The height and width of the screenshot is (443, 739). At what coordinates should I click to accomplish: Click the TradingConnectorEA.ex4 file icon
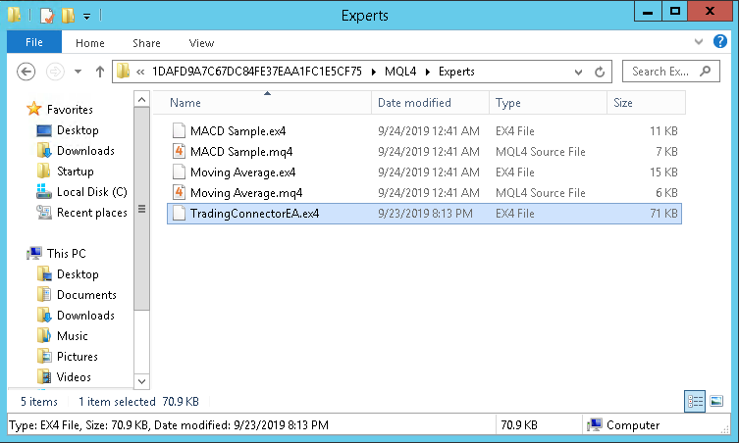coord(179,214)
